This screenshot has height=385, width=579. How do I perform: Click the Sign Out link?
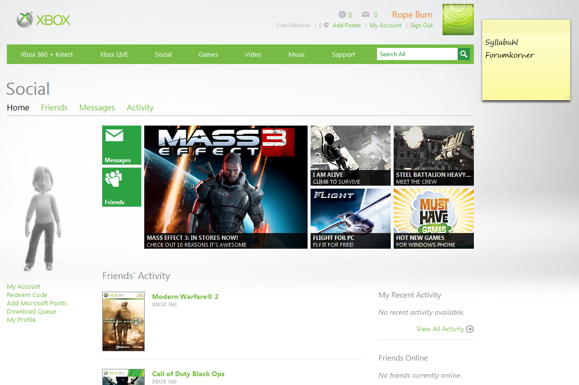[422, 25]
